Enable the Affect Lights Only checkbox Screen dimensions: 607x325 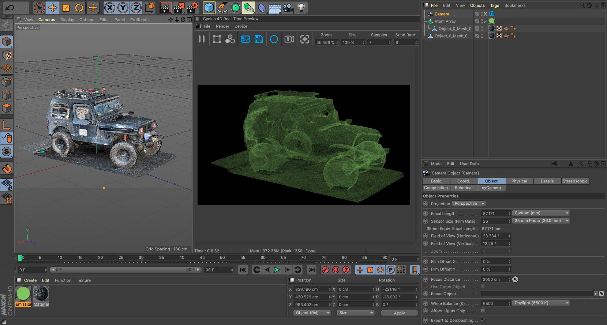click(483, 311)
